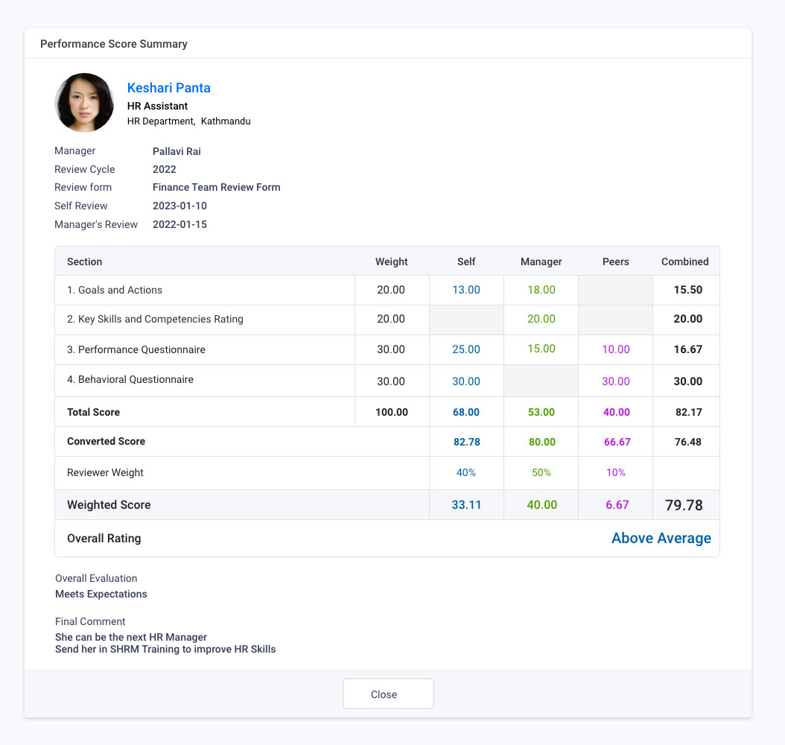The image size is (785, 745).
Task: Open Keshari Panta's profile link
Action: click(168, 87)
